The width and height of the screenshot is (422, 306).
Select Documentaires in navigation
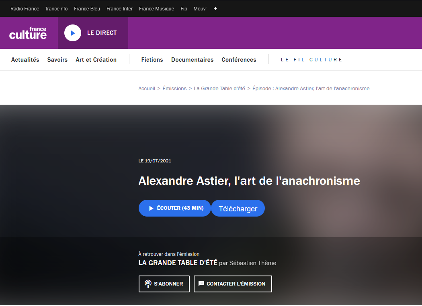192,60
